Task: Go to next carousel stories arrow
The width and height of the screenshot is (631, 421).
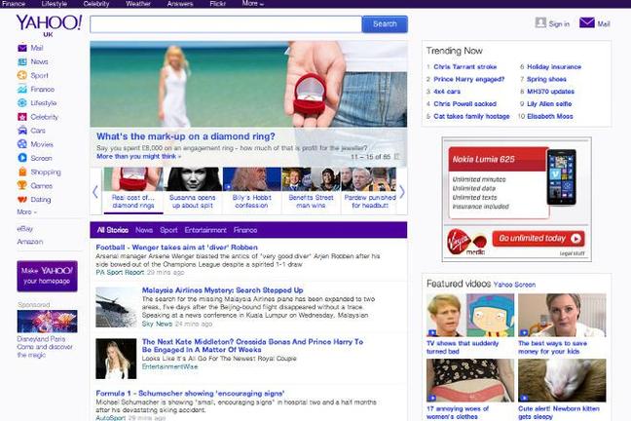Action: pyautogui.click(x=402, y=192)
